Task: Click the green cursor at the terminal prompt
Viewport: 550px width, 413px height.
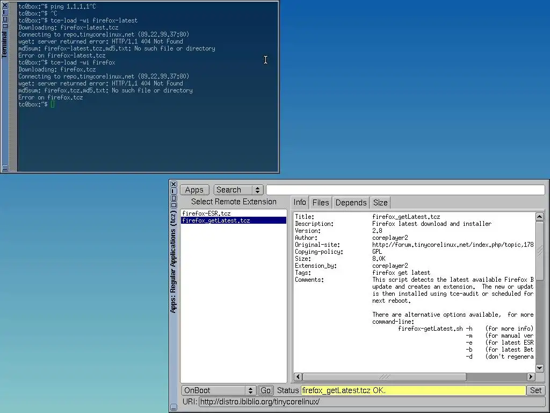Action: 53,104
